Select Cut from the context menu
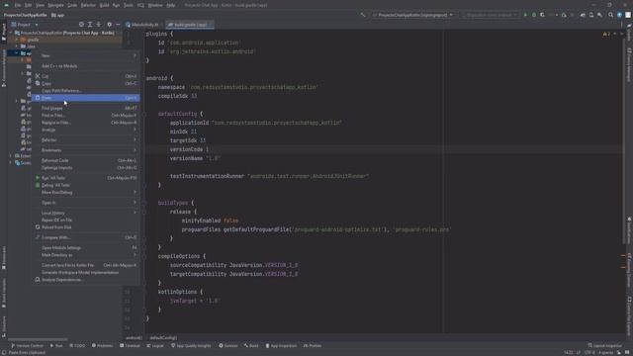The width and height of the screenshot is (633, 356). point(86,76)
